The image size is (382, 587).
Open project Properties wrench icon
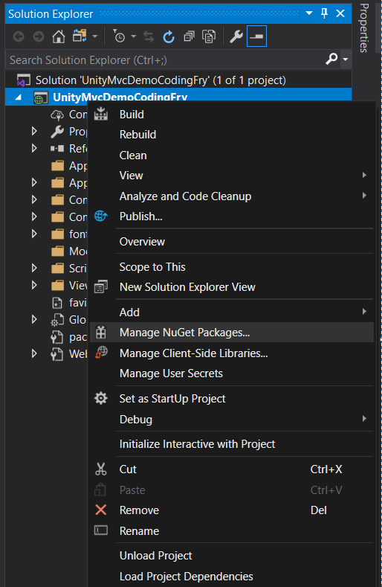coord(236,36)
